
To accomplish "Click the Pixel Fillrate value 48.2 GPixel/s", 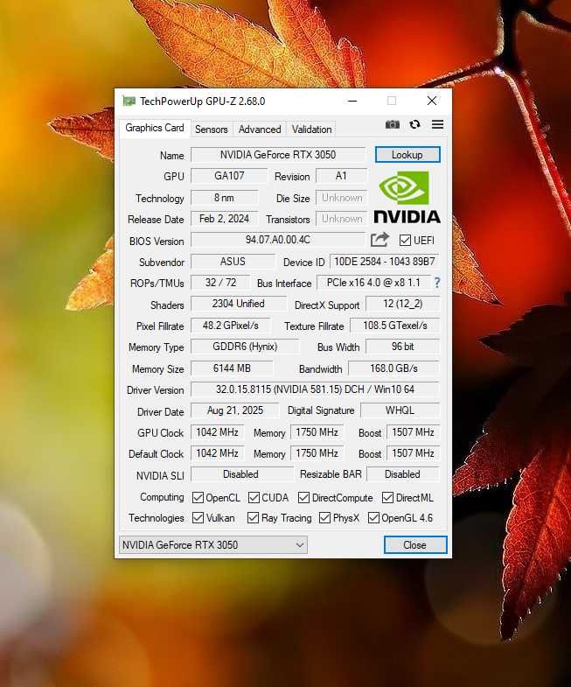I will tap(231, 326).
